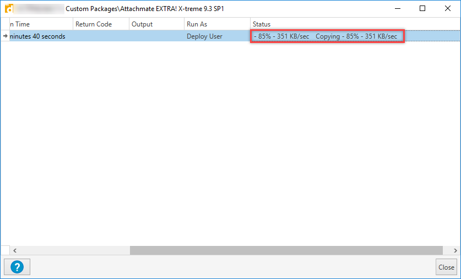
Task: Open help with the question mark button
Action: tap(17, 267)
